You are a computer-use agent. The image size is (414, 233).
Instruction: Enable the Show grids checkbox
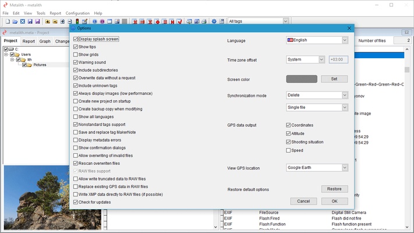pyautogui.click(x=76, y=55)
